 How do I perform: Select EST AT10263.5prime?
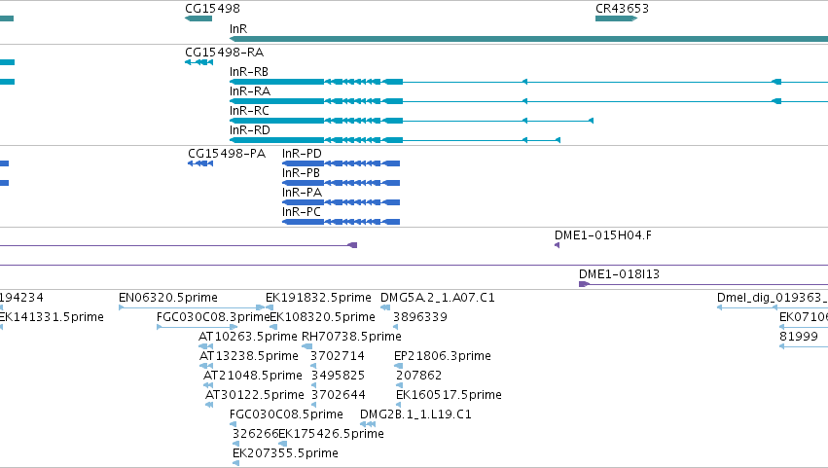(248, 337)
